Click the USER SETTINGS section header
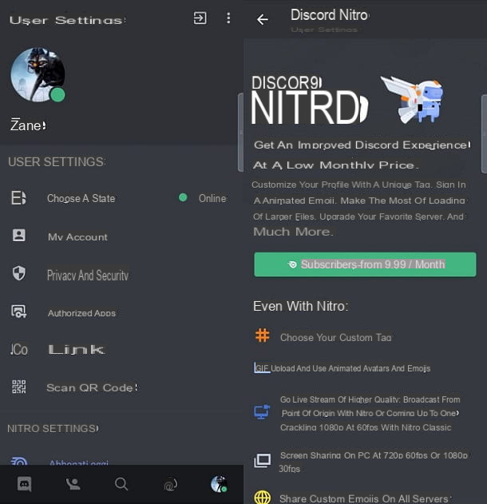 57,161
